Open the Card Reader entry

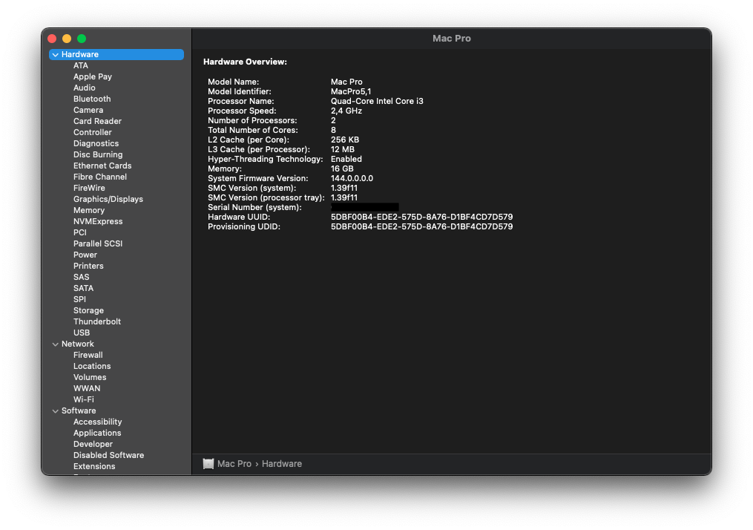[97, 121]
